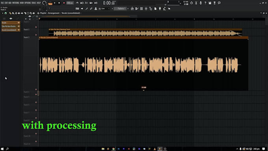Screen dimensions: 268x151
Task: Open the Channel rack view icon
Action: click(x=141, y=9)
